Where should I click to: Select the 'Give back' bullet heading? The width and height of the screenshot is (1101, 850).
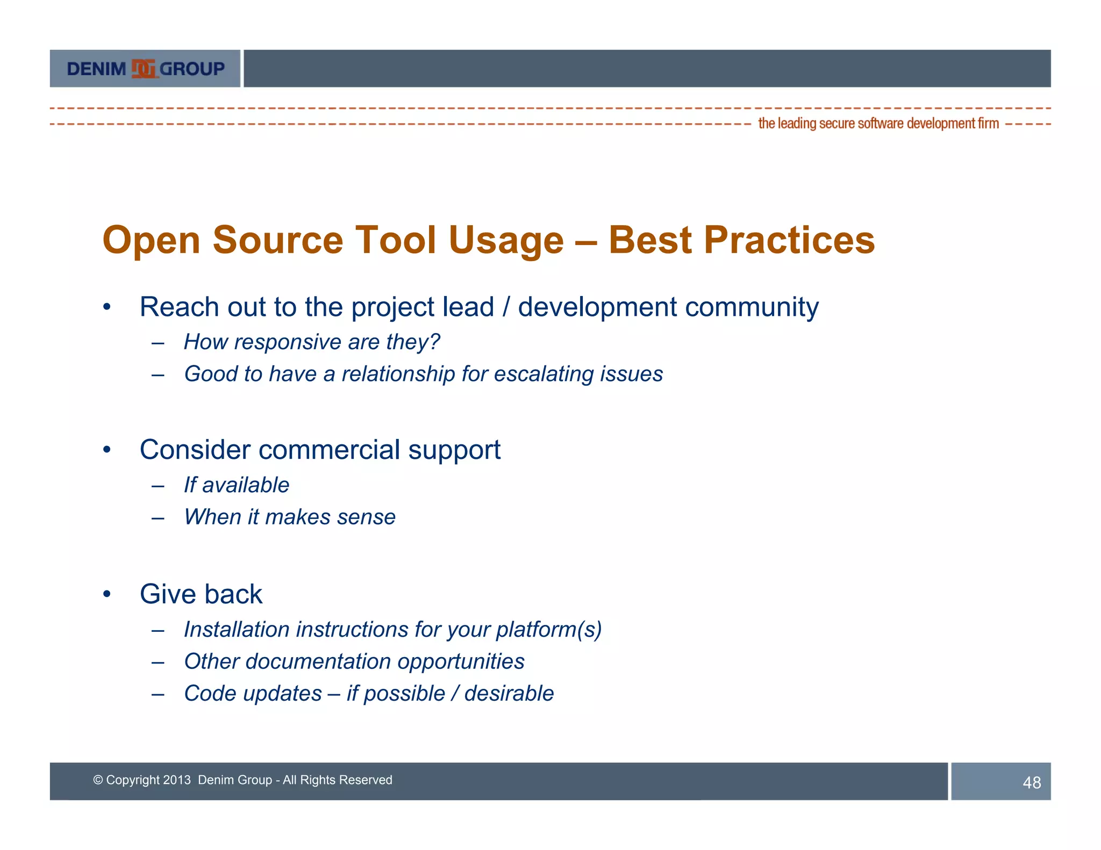[201, 594]
